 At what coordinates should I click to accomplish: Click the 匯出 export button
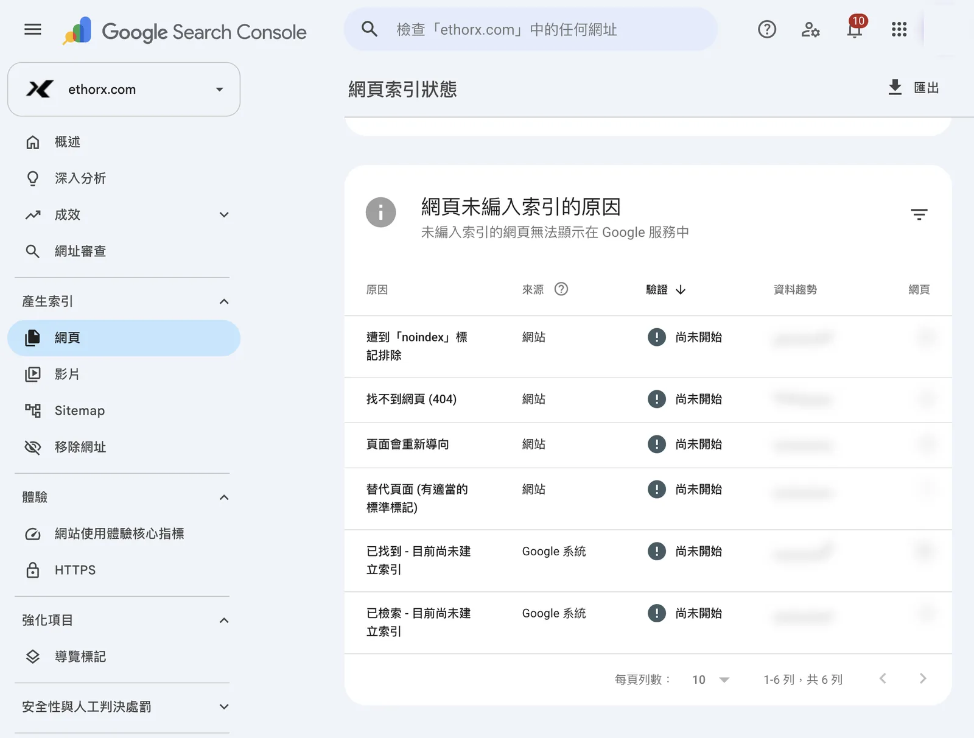click(x=913, y=88)
